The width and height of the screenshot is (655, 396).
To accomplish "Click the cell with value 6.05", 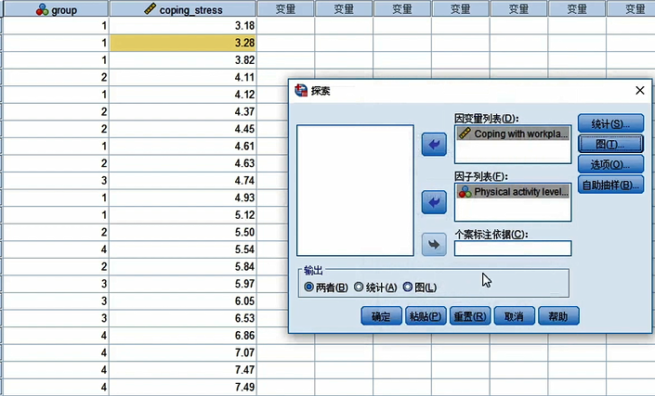I will pyautogui.click(x=183, y=301).
